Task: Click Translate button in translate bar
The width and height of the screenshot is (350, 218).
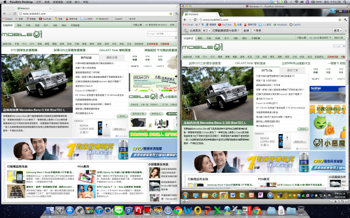Action: click(x=246, y=31)
